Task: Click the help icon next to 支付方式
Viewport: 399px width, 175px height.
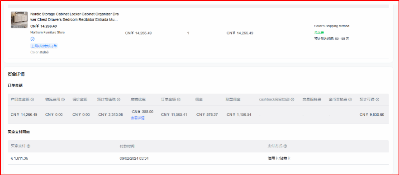Action: [x=285, y=146]
